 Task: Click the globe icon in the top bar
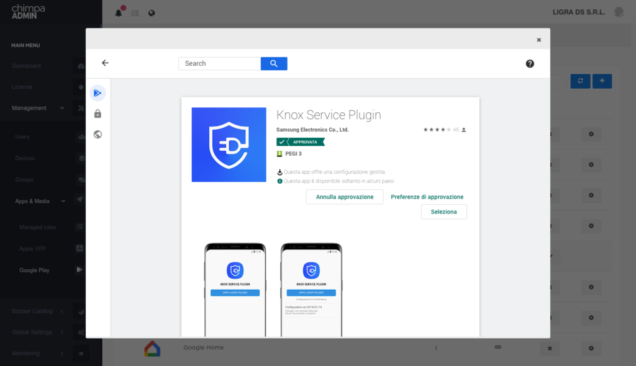click(x=152, y=13)
